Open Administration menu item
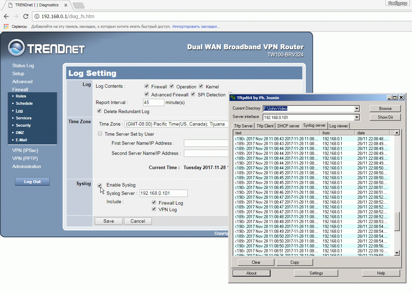This screenshot has height=293, width=412. [26, 166]
